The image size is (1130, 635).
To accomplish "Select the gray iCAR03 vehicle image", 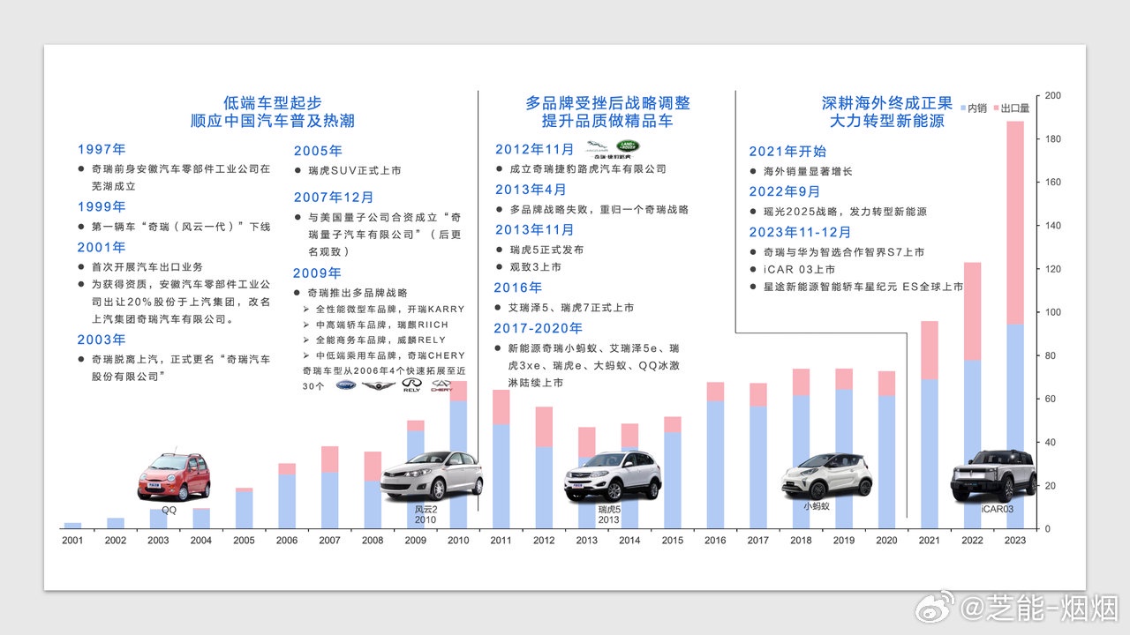I will (x=993, y=475).
